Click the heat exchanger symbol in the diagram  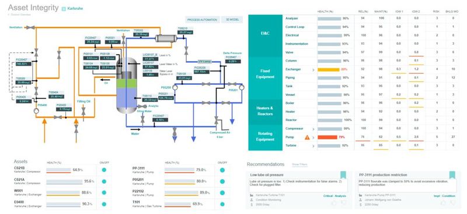[166, 38]
